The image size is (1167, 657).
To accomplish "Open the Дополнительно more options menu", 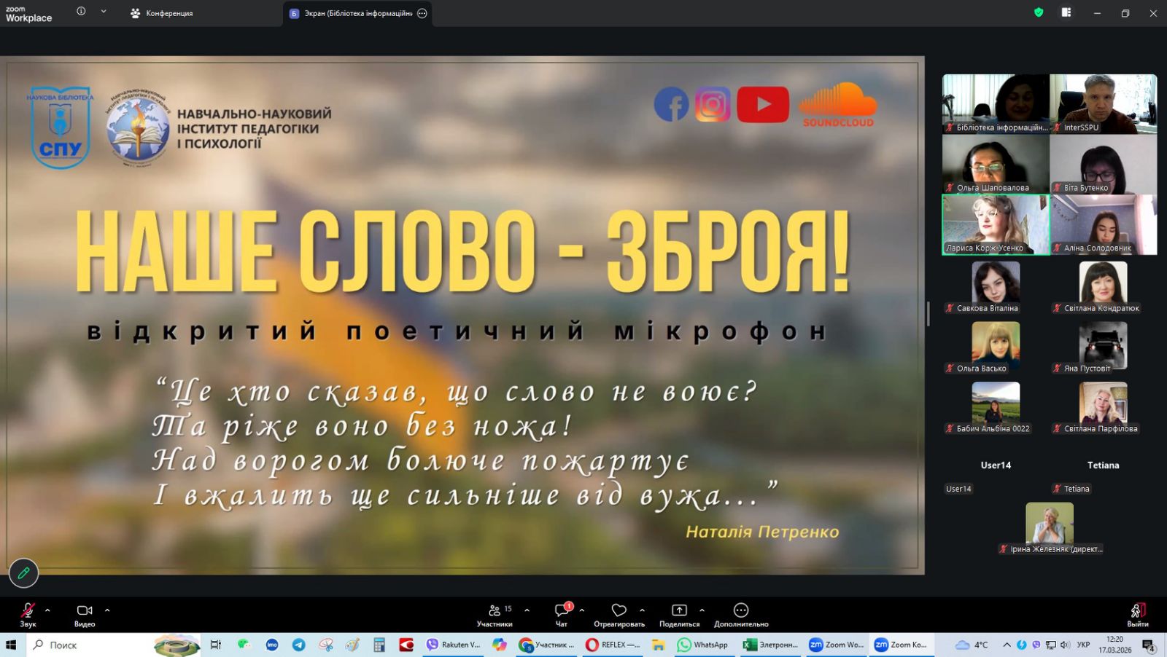I will pyautogui.click(x=741, y=610).
